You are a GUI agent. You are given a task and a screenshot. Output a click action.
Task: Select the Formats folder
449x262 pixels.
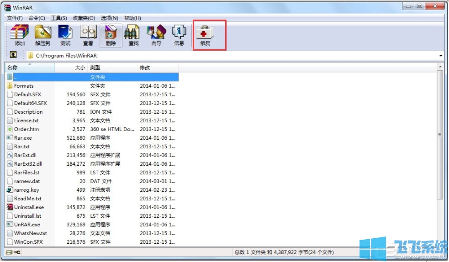click(x=24, y=86)
